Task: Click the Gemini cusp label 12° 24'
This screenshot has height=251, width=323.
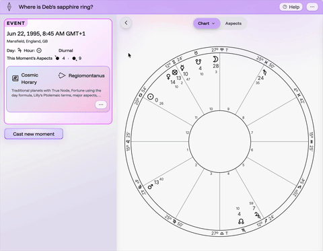Action: pos(174,62)
